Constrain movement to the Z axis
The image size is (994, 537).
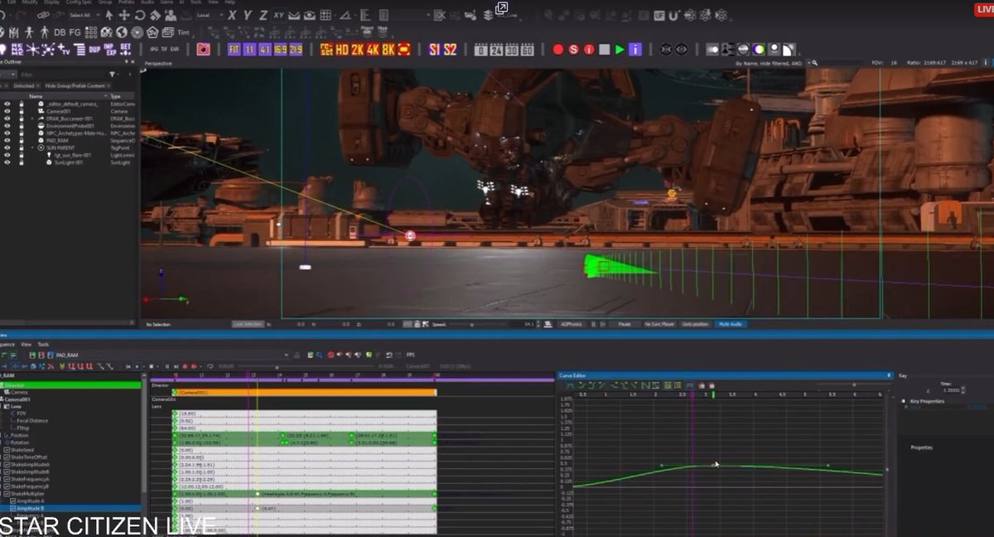(x=263, y=15)
